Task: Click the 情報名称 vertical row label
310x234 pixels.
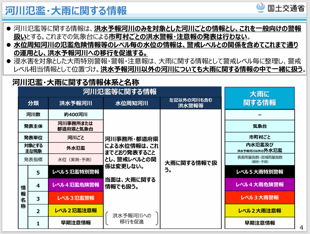Action: pyautogui.click(x=23, y=197)
